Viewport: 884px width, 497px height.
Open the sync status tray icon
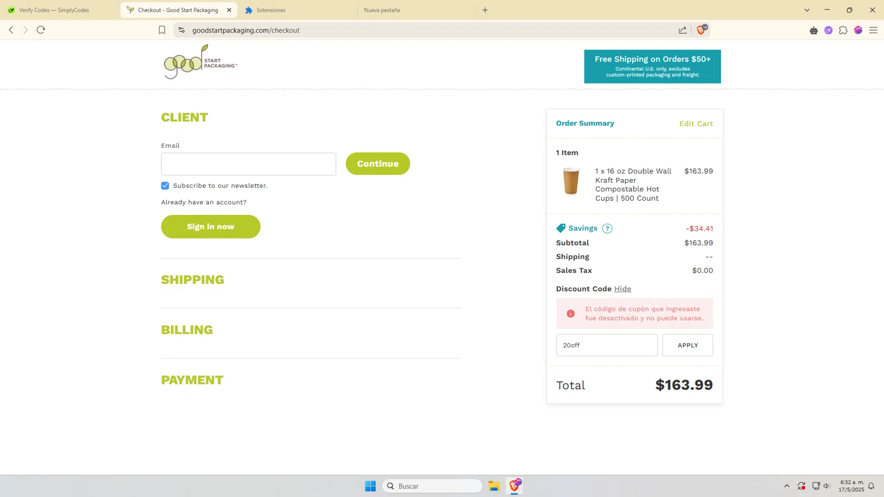click(x=801, y=486)
